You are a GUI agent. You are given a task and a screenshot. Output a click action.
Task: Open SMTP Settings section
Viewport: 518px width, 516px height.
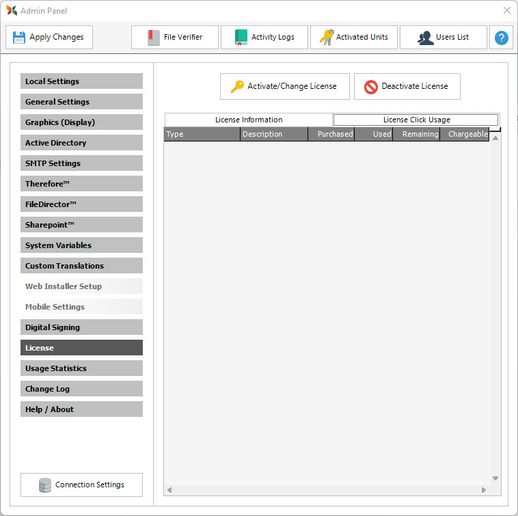coord(81,163)
